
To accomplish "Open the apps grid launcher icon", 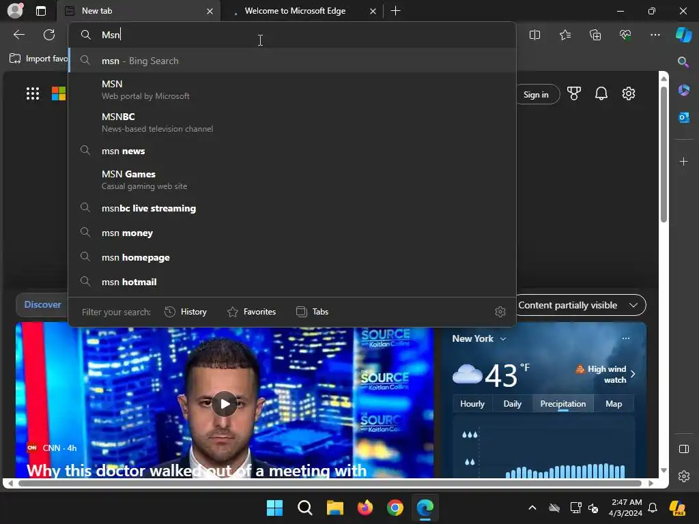I will (x=33, y=93).
